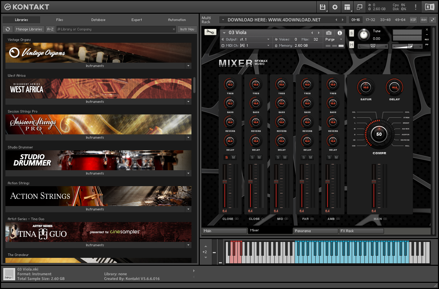This screenshot has height=289, width=439.
Task: Open the dropdown arrow beside 03 Viola name
Action: (224, 33)
